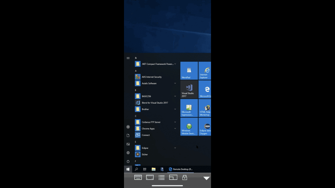The height and width of the screenshot is (188, 335).
Task: Launch the Visual Studio 2017 tile
Action: [x=189, y=89]
